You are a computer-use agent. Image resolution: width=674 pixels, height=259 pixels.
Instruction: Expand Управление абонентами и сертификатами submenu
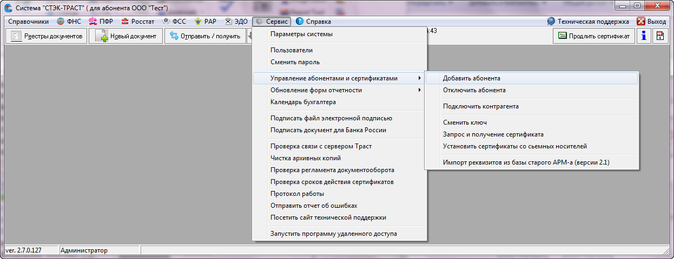[340, 78]
